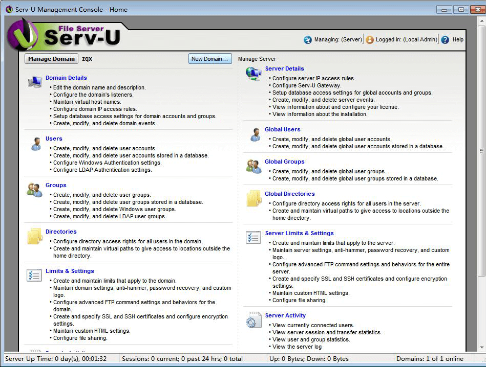Click the Server Activity gear document icon
The image size is (486, 367).
[254, 320]
